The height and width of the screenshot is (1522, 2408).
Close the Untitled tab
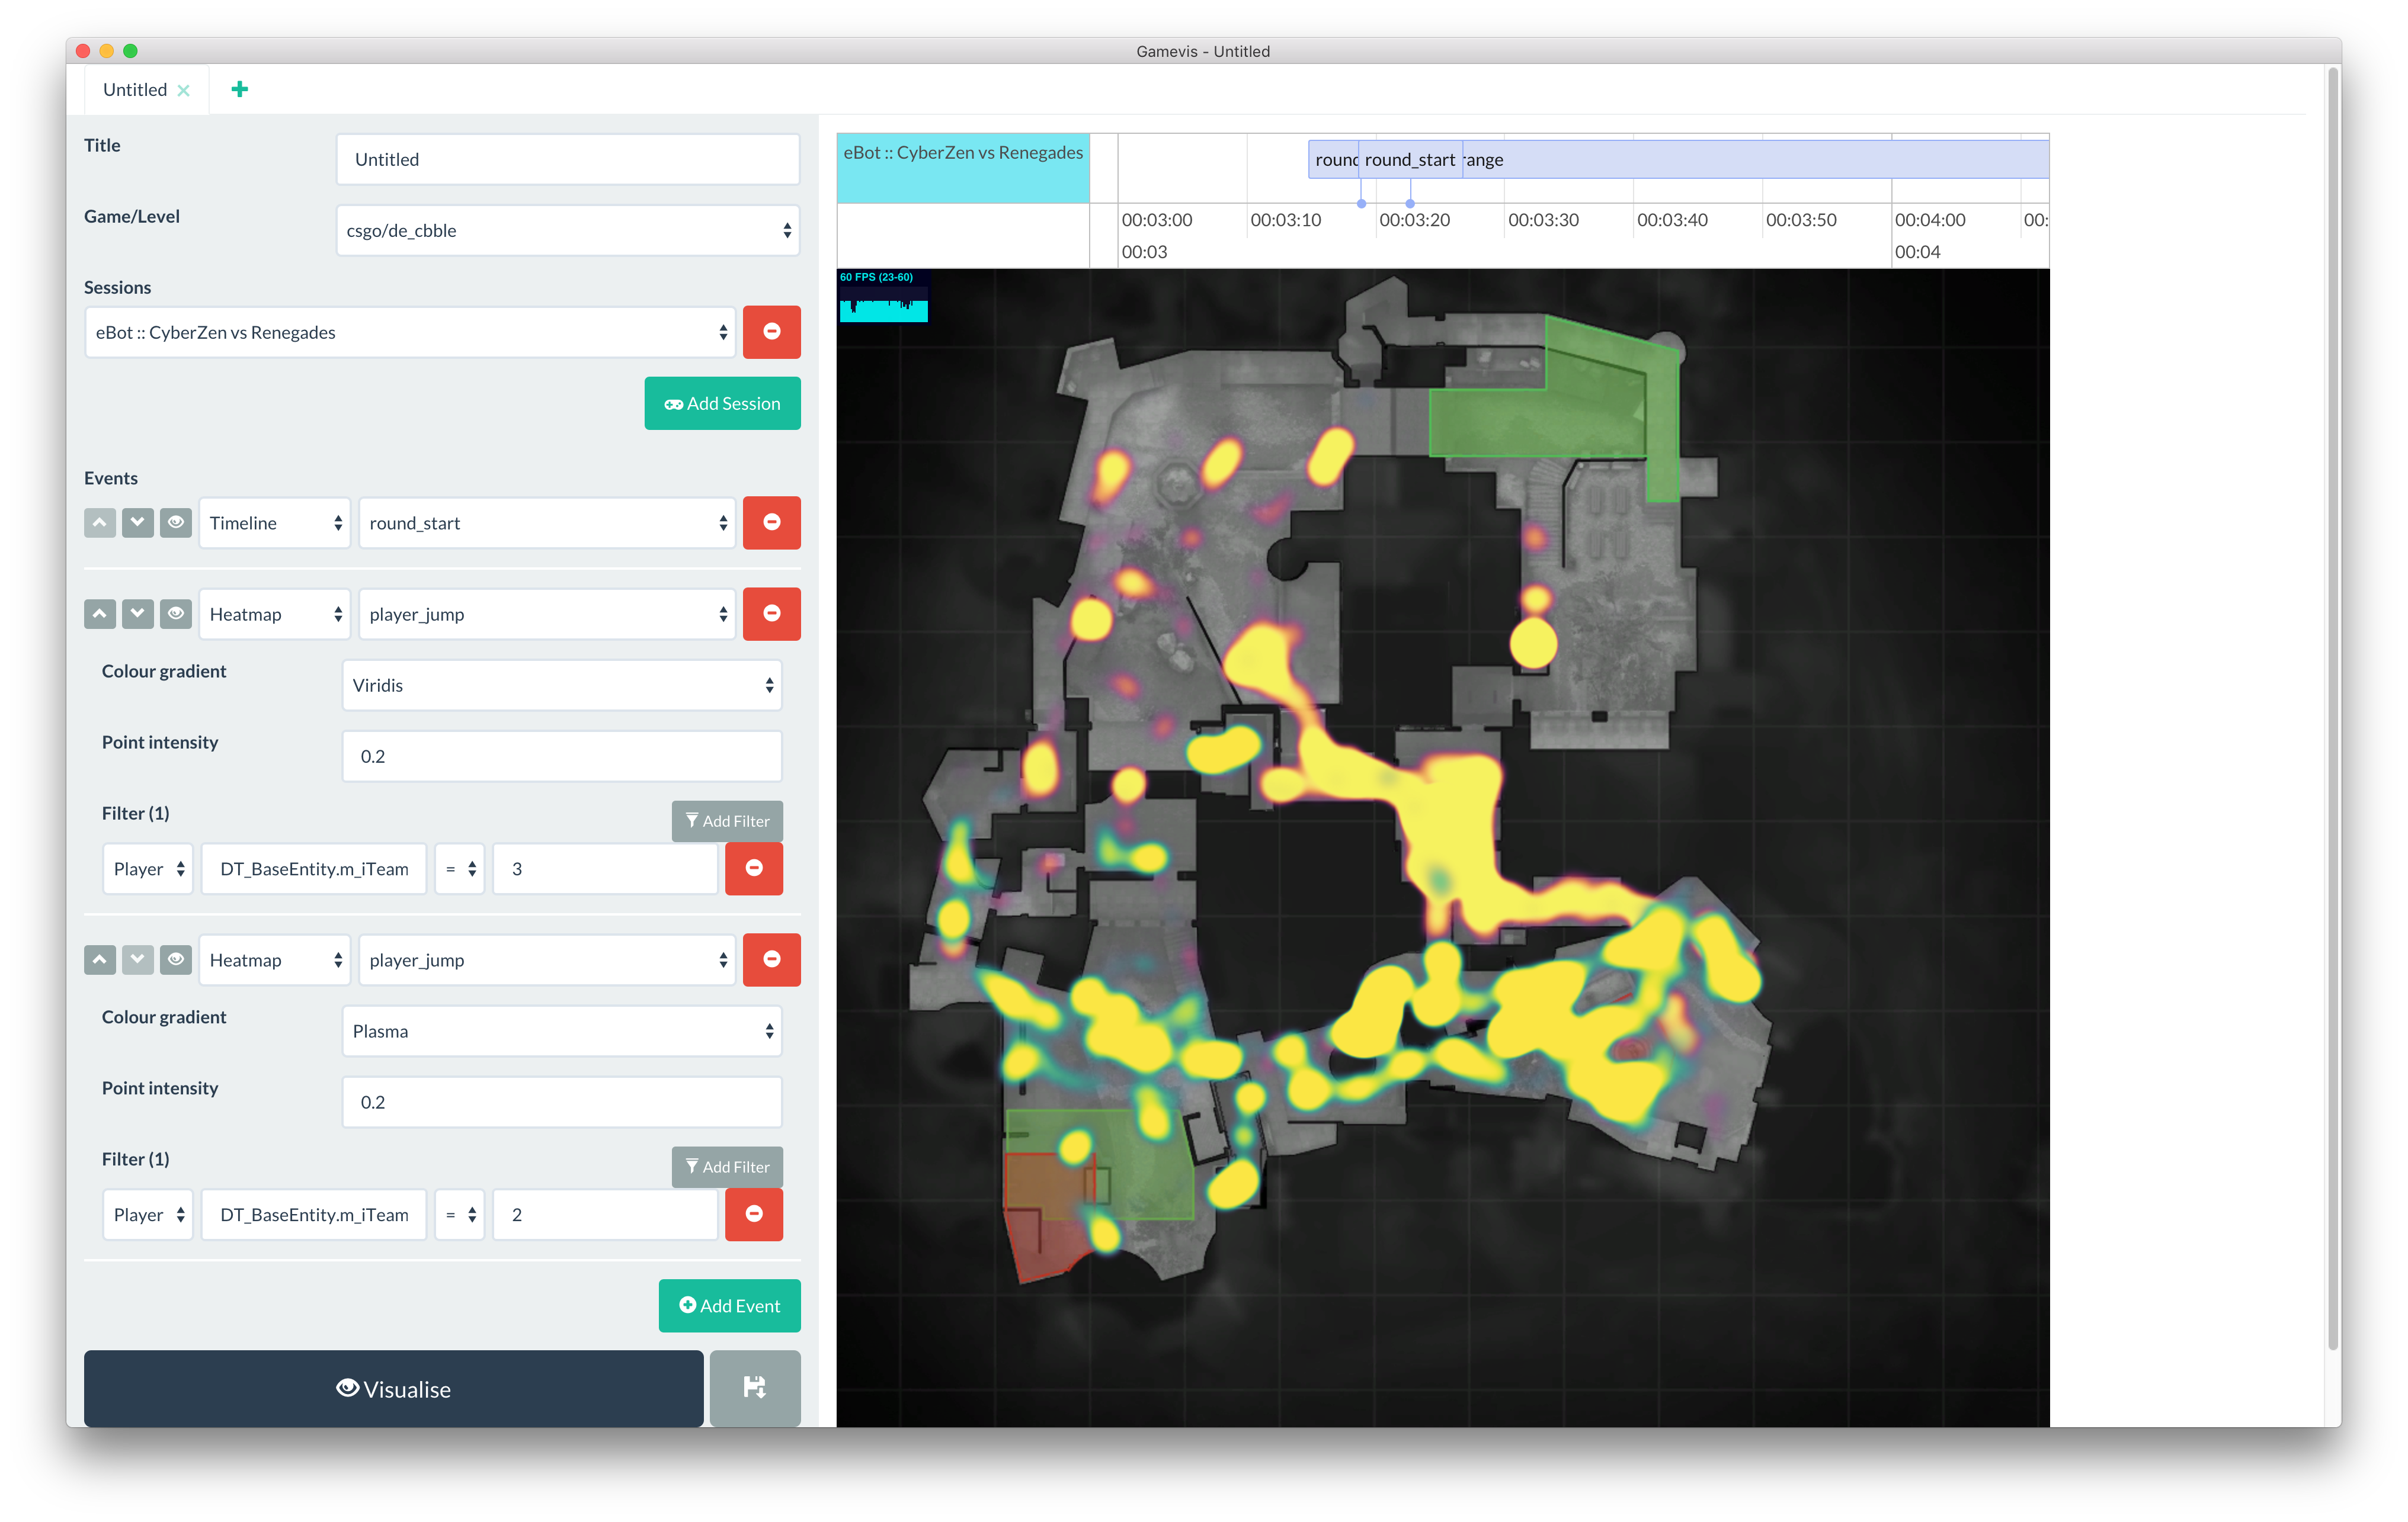pyautogui.click(x=183, y=90)
